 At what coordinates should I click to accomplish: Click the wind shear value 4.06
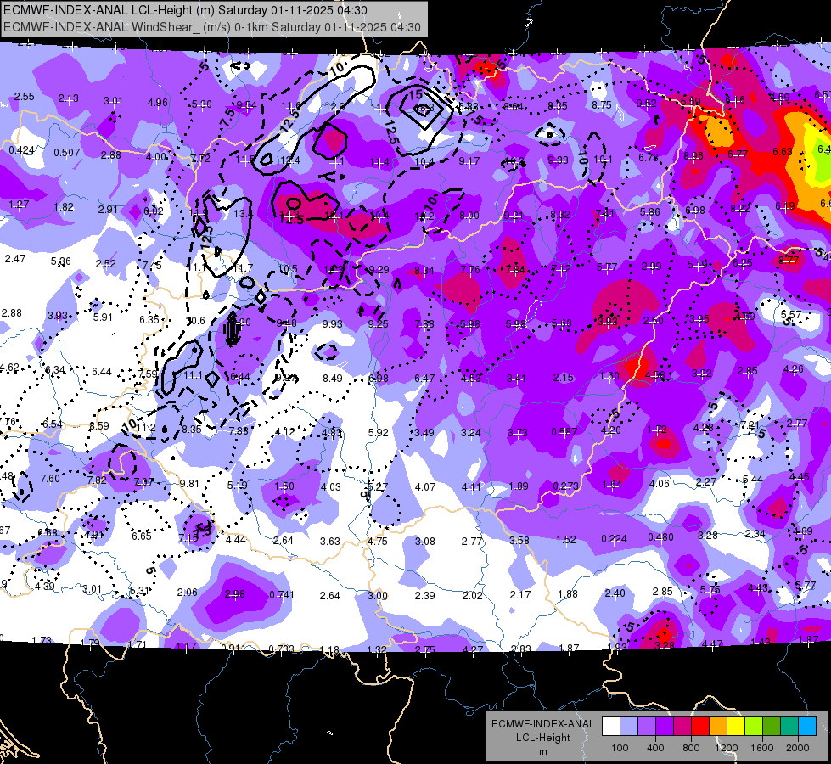click(660, 483)
